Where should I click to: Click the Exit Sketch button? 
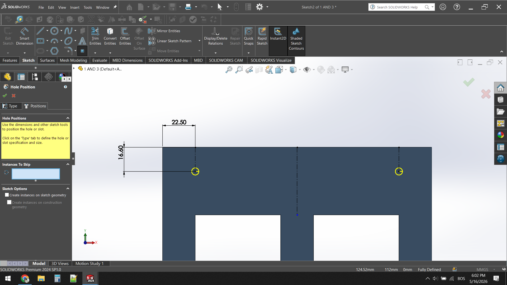pyautogui.click(x=8, y=36)
